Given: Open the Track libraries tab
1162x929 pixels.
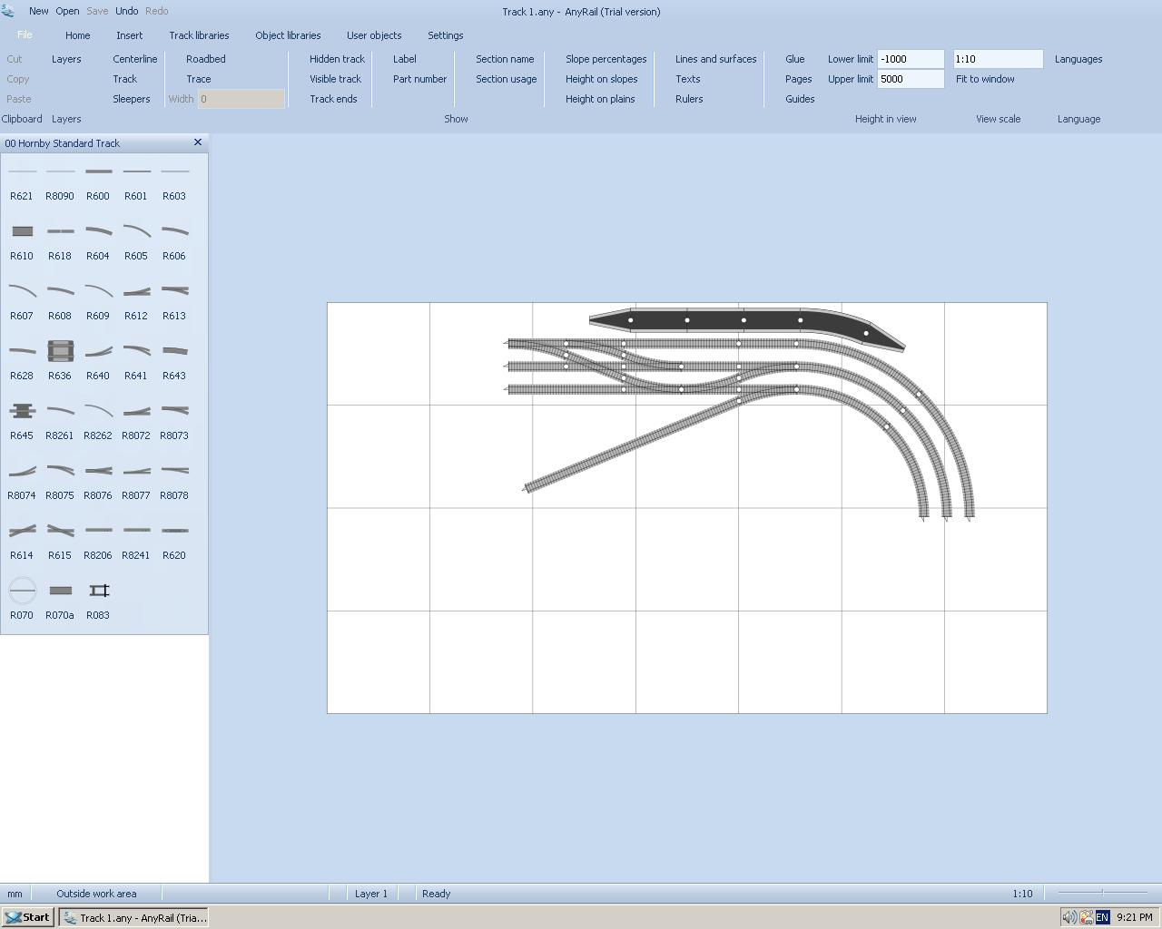Looking at the screenshot, I should 199,35.
